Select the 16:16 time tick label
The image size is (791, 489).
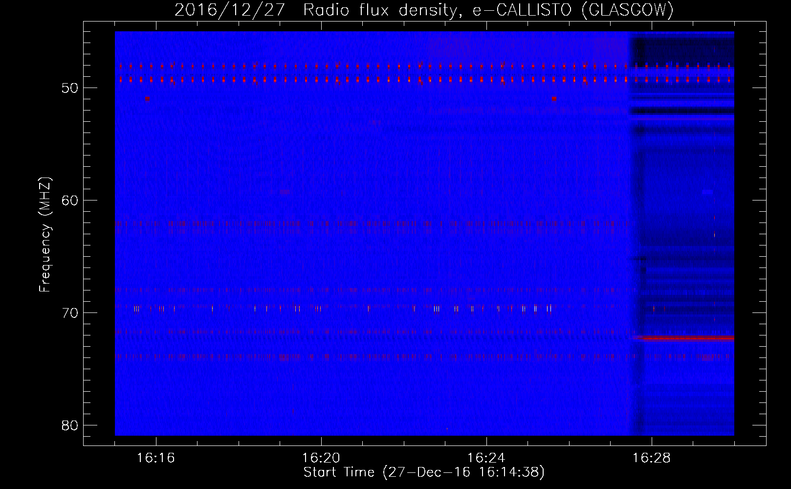pos(156,458)
